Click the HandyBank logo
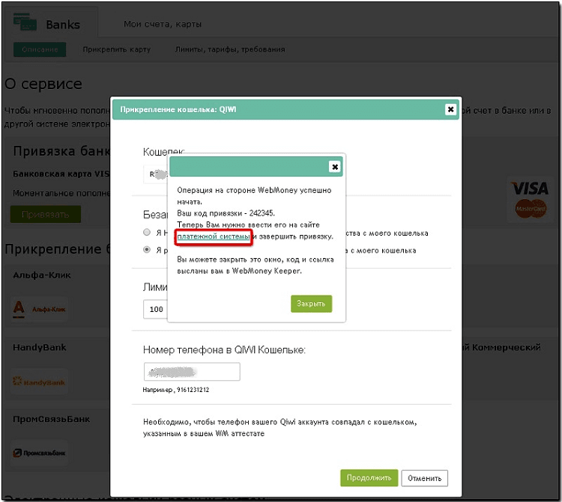 point(40,382)
